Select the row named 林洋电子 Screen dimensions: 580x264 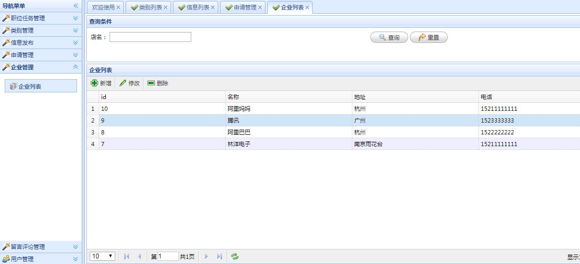click(x=333, y=144)
